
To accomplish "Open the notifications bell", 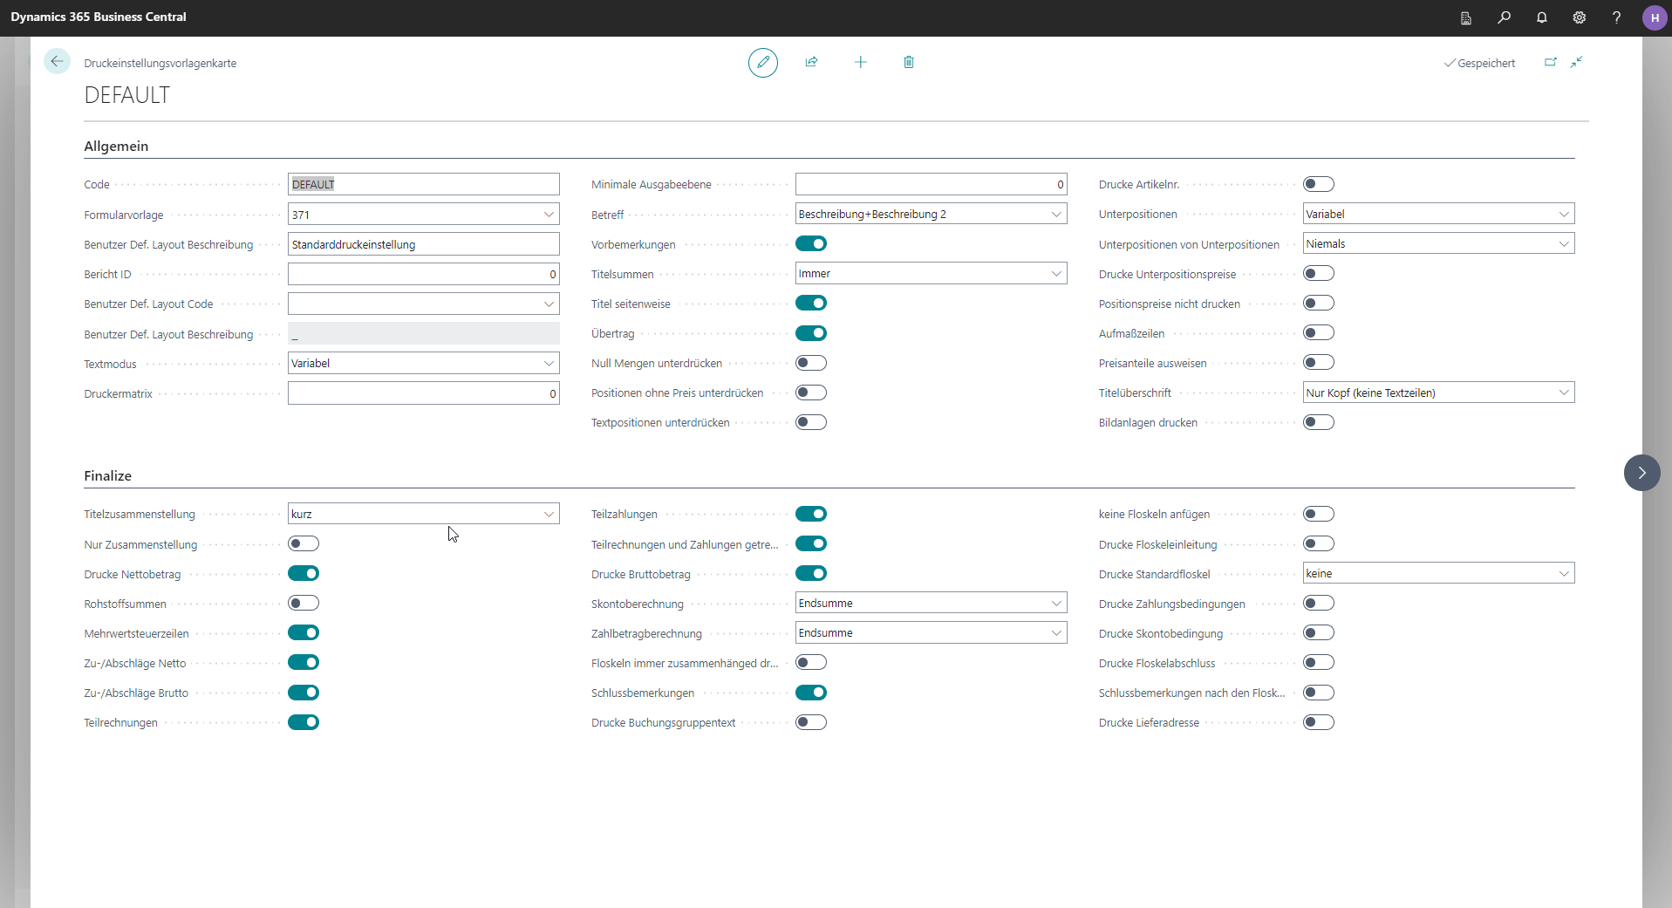I will coord(1541,17).
